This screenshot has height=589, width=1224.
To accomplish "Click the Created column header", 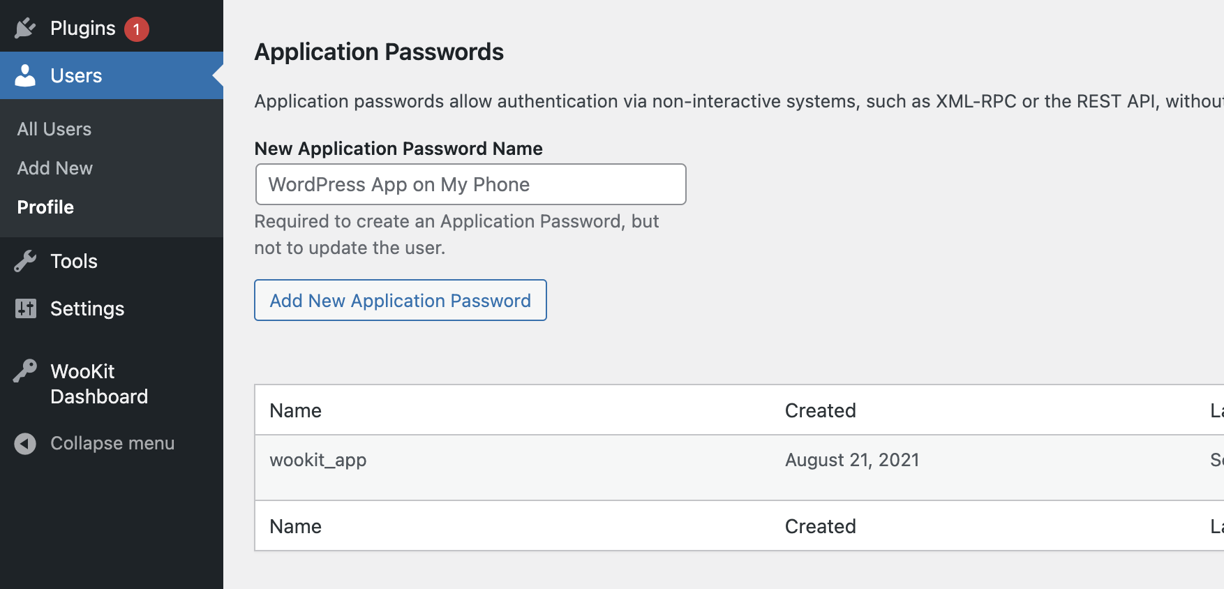I will click(x=821, y=410).
